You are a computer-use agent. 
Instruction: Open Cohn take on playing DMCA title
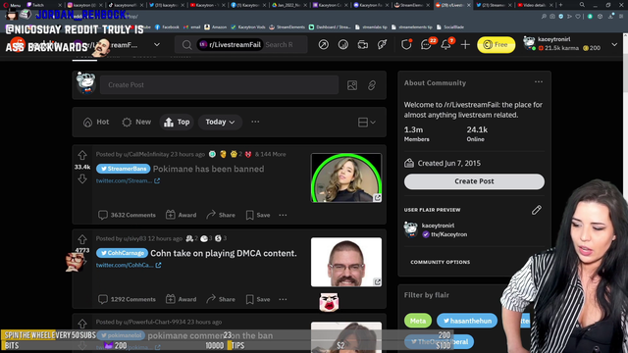[224, 253]
